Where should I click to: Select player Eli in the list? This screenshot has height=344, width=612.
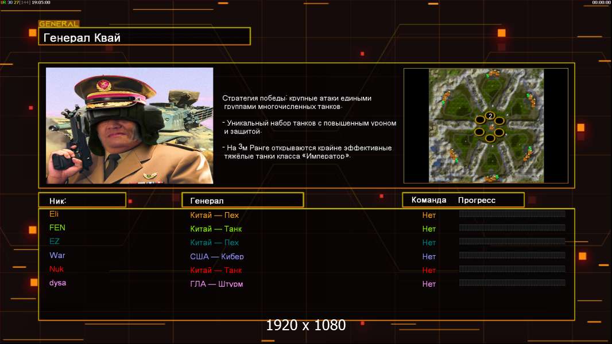[x=54, y=214]
